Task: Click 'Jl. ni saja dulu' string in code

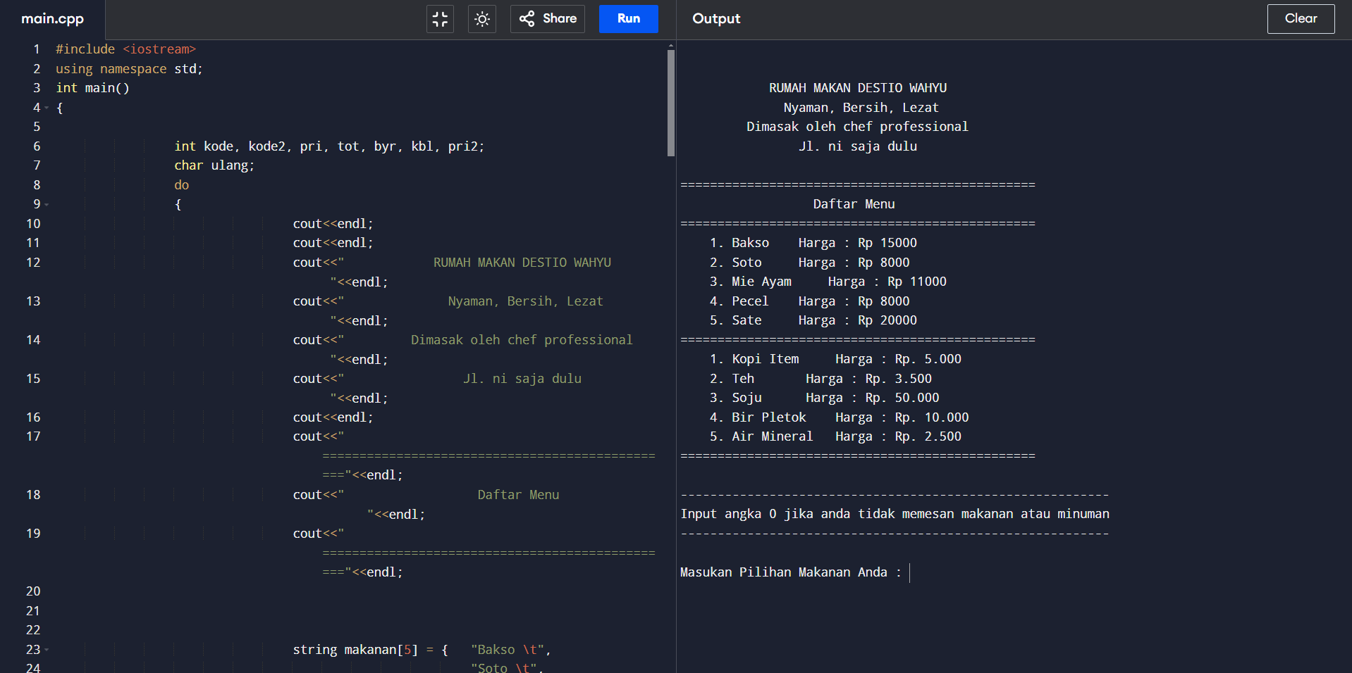Action: tap(522, 379)
